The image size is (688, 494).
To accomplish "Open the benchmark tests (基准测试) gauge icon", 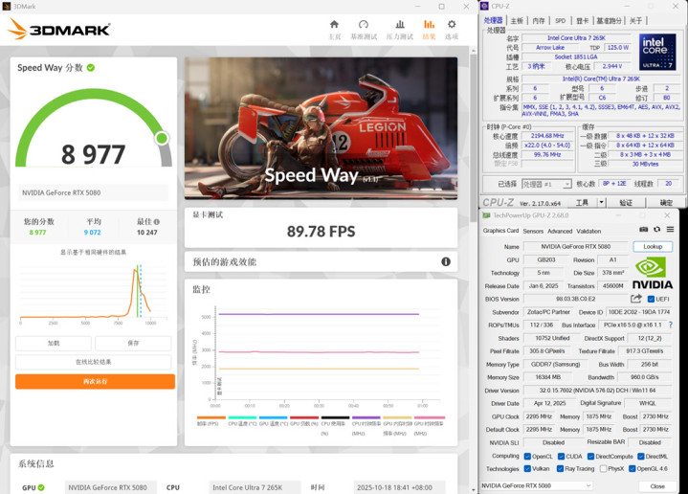I will point(363,29).
